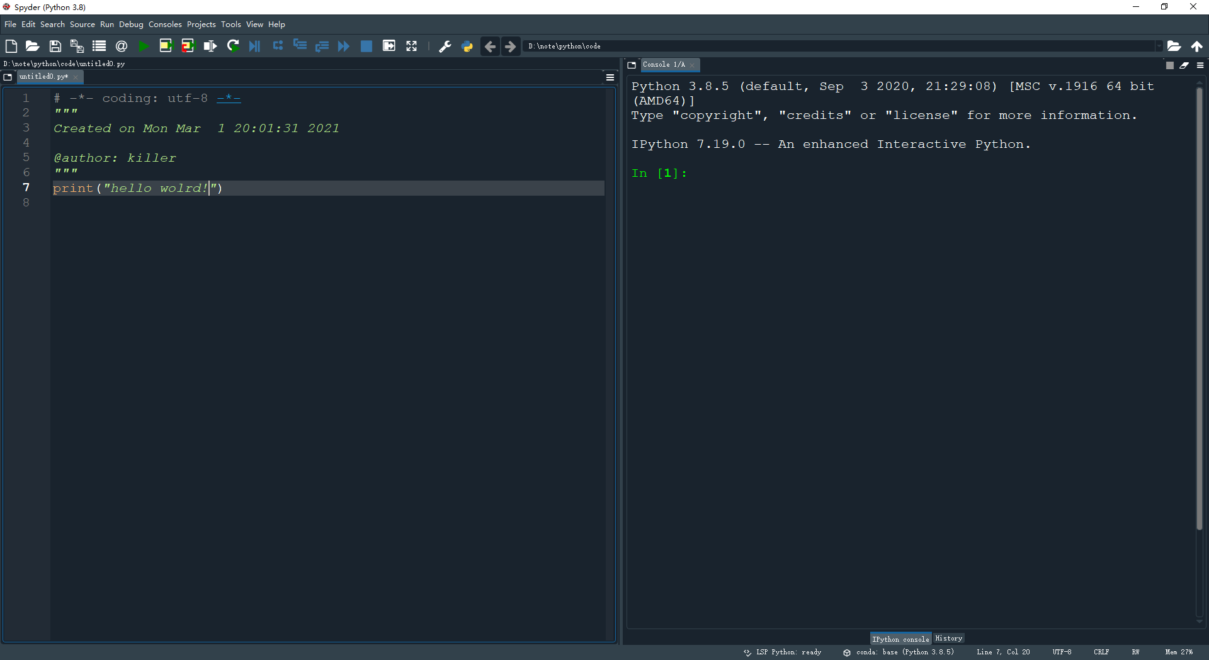Run the current cell icon
The image size is (1209, 660).
pyautogui.click(x=166, y=46)
